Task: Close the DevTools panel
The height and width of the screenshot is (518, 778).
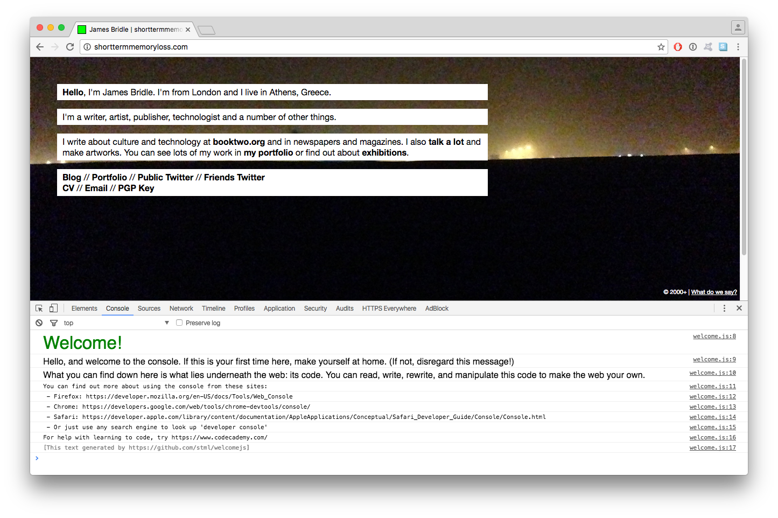Action: point(739,308)
